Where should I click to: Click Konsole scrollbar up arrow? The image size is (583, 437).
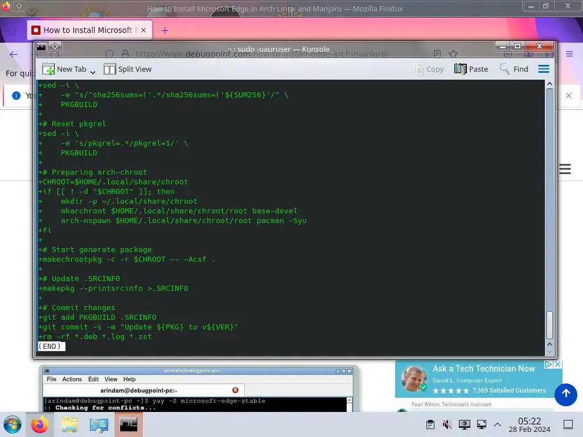[549, 84]
